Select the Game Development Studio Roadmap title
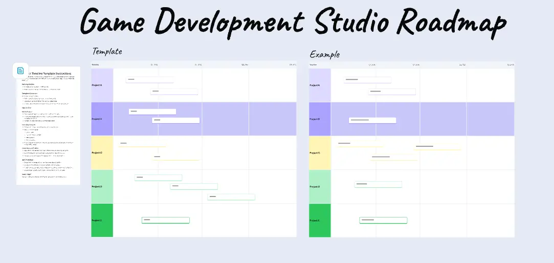 pos(294,23)
